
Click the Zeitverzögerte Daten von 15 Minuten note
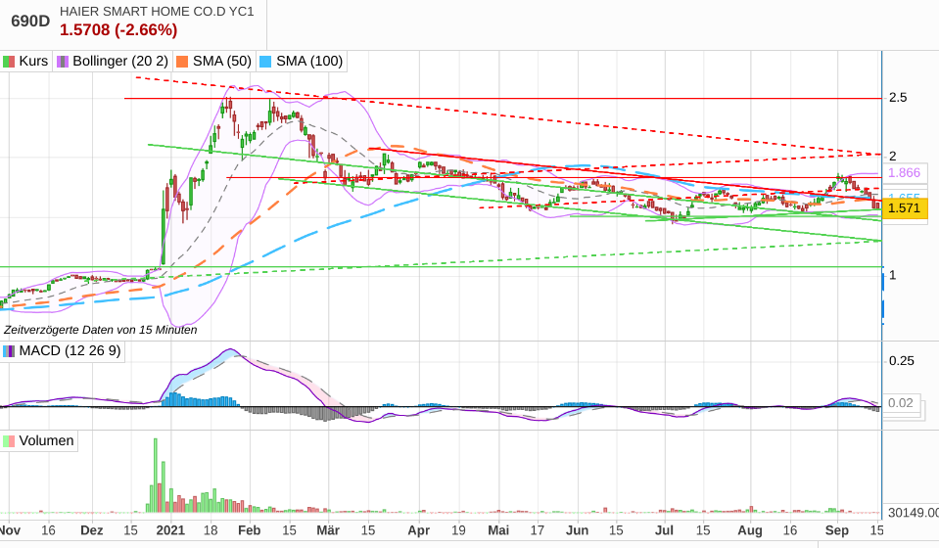[100, 330]
